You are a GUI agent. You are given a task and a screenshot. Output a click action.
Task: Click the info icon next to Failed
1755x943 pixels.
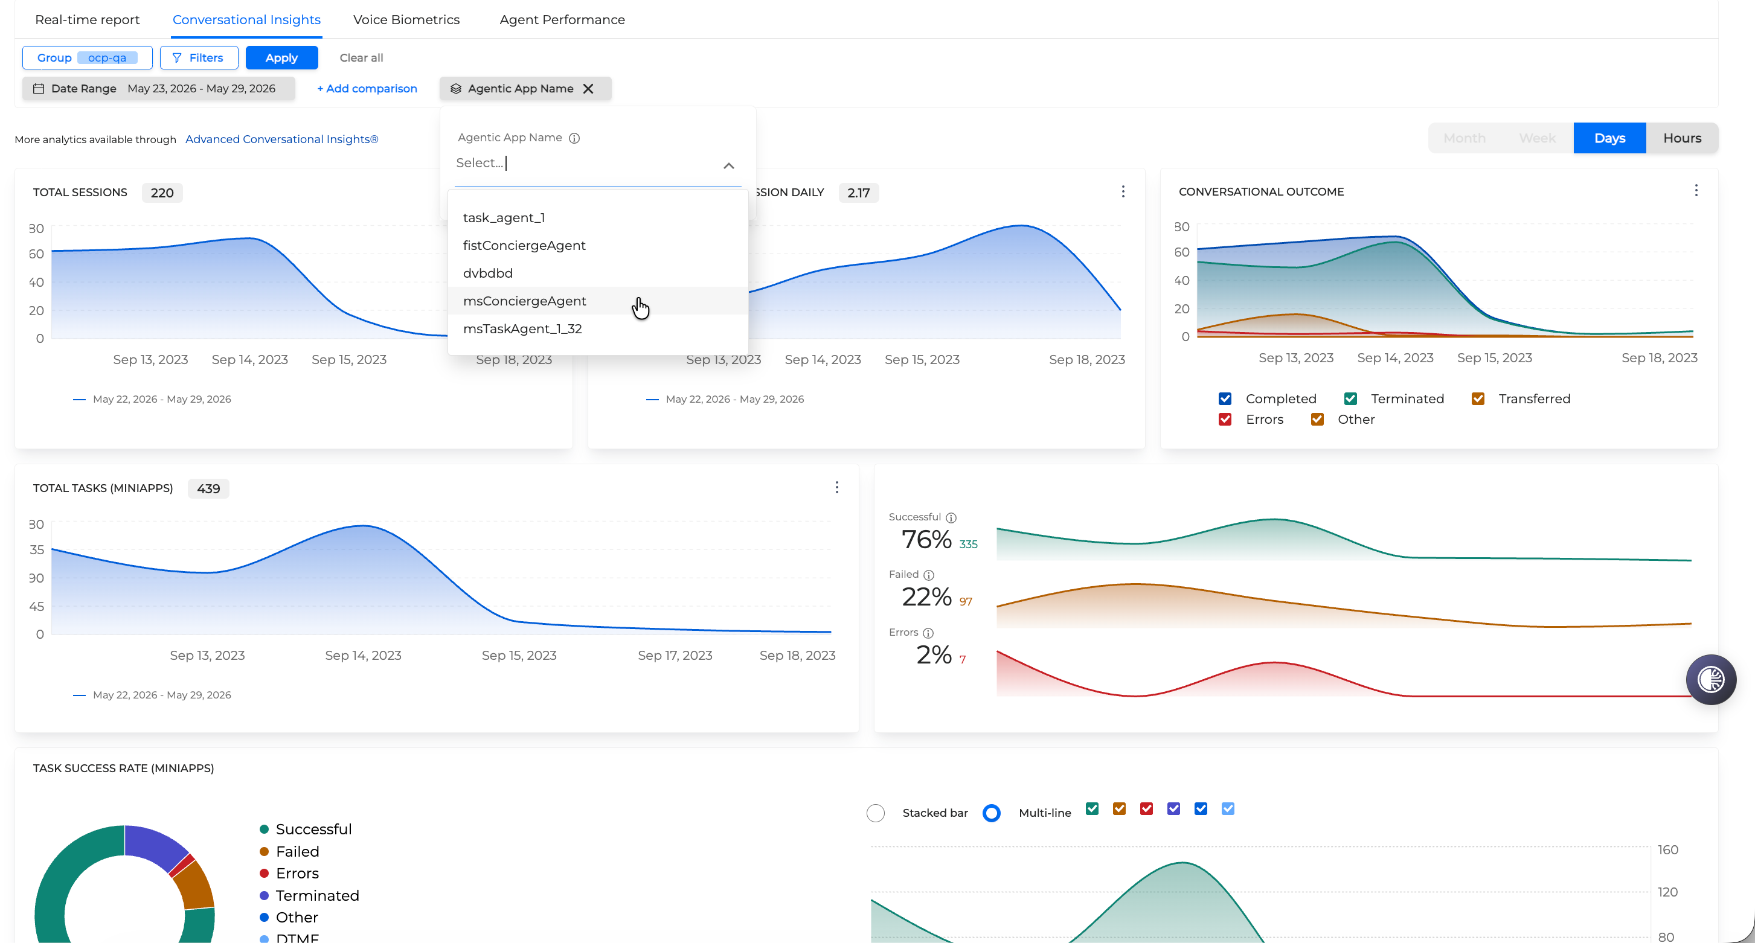point(929,575)
